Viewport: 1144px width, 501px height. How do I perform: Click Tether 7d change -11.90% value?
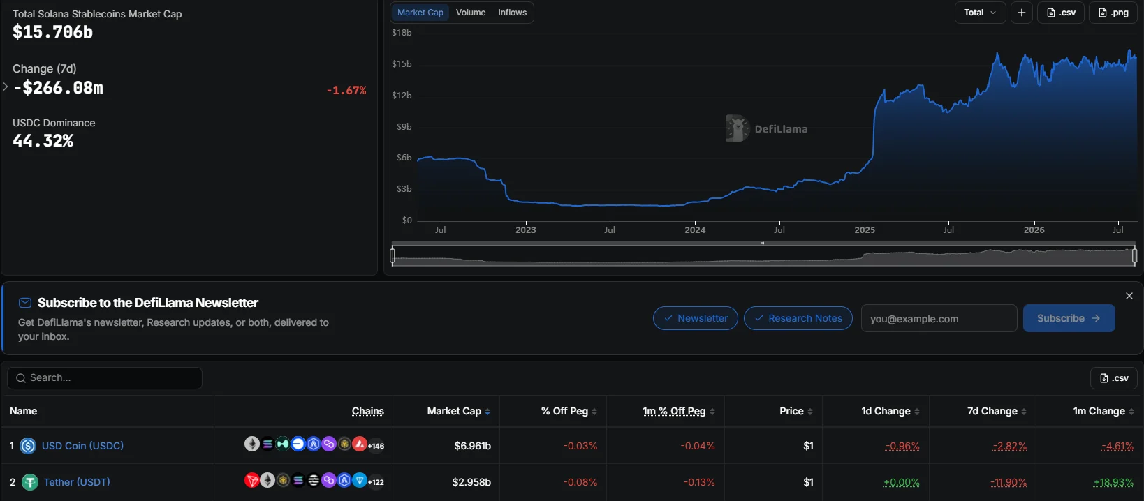click(x=1008, y=482)
